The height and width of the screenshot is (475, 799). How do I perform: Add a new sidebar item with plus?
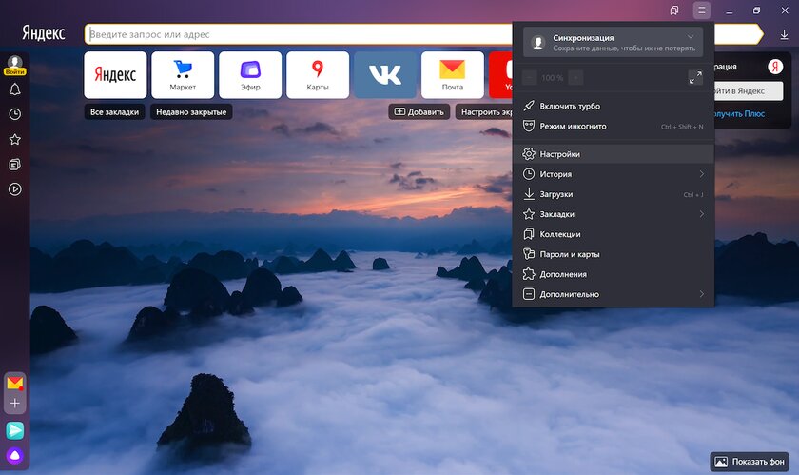pos(15,403)
